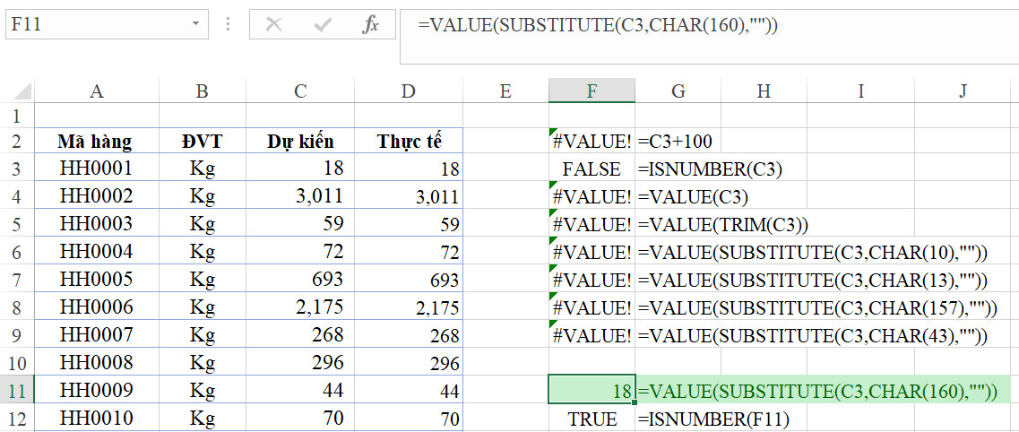Click the Select All corner triangle
This screenshot has height=432, width=1019.
22,91
